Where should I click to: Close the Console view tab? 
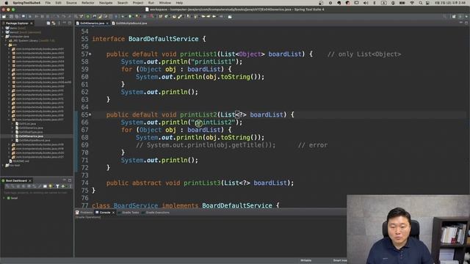point(113,213)
